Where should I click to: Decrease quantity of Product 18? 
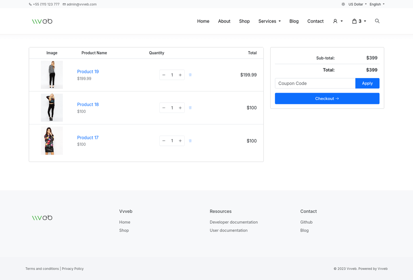[164, 108]
